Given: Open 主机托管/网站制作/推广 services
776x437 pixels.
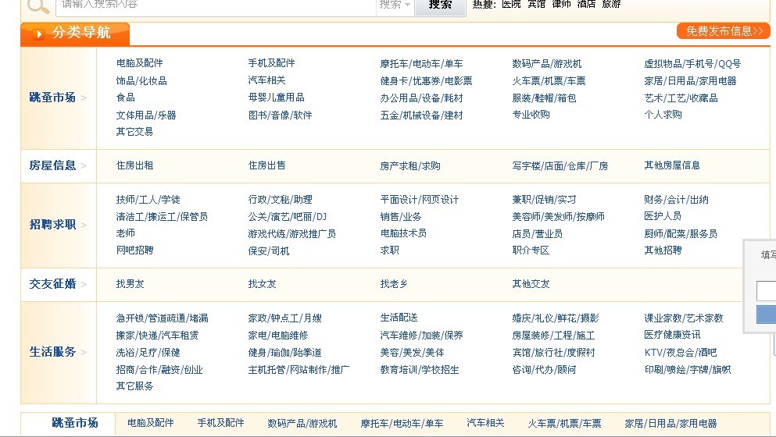Looking at the screenshot, I should [x=299, y=369].
